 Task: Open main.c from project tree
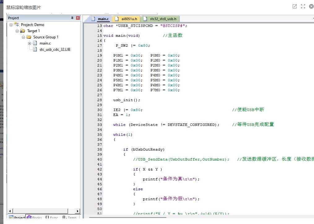pos(45,43)
